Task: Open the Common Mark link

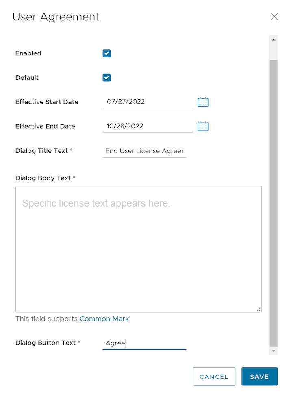Action: pyautogui.click(x=104, y=319)
